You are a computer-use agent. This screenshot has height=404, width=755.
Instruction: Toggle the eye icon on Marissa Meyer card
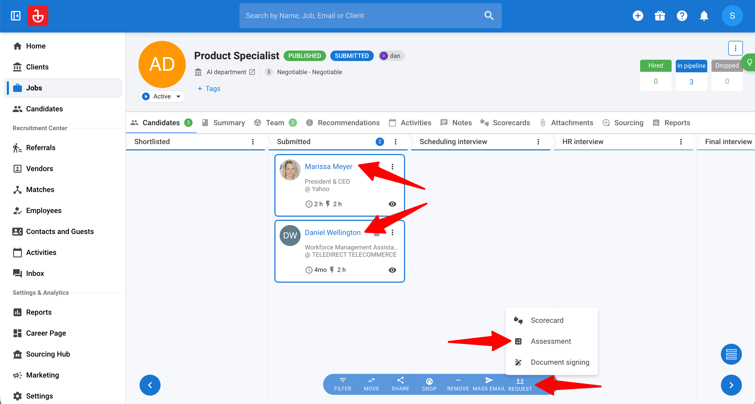pyautogui.click(x=392, y=204)
